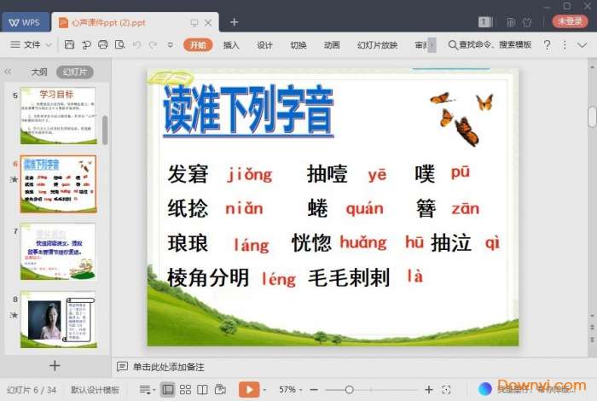Select normal view icon in status bar
The image size is (597, 401).
click(x=167, y=389)
